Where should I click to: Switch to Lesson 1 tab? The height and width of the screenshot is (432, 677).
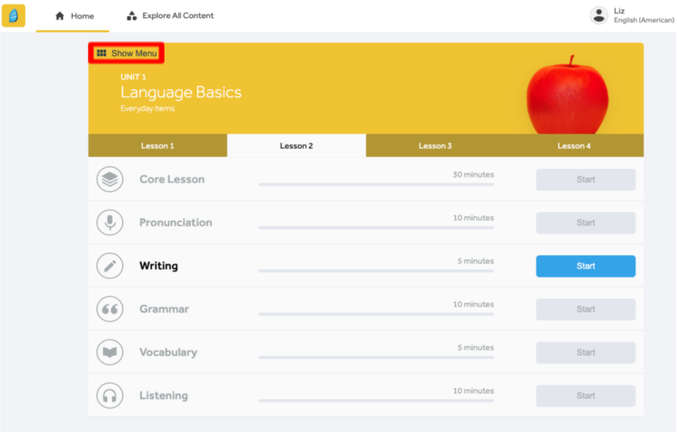pos(157,145)
